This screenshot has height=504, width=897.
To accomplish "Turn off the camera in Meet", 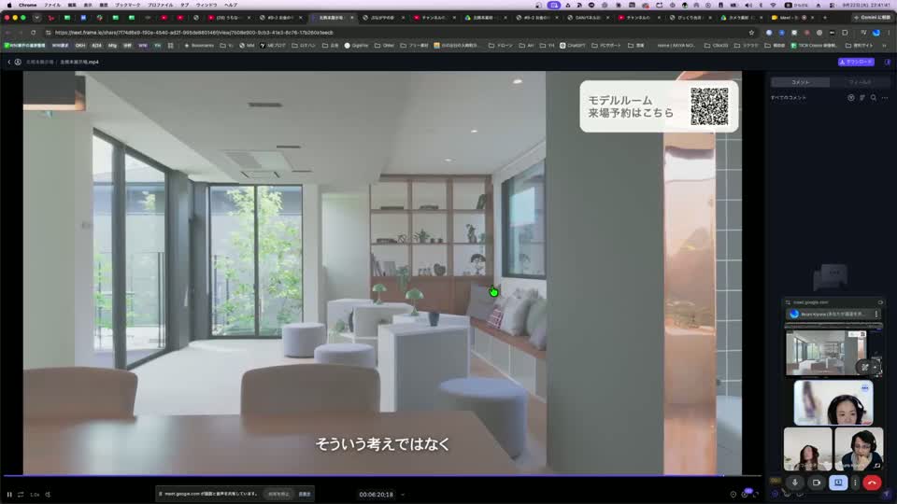I will [817, 483].
